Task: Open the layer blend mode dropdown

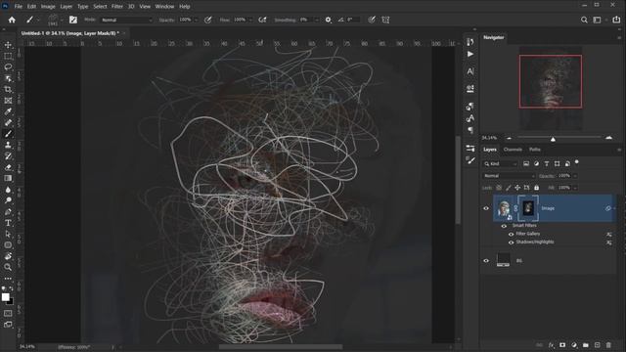Action: 509,176
